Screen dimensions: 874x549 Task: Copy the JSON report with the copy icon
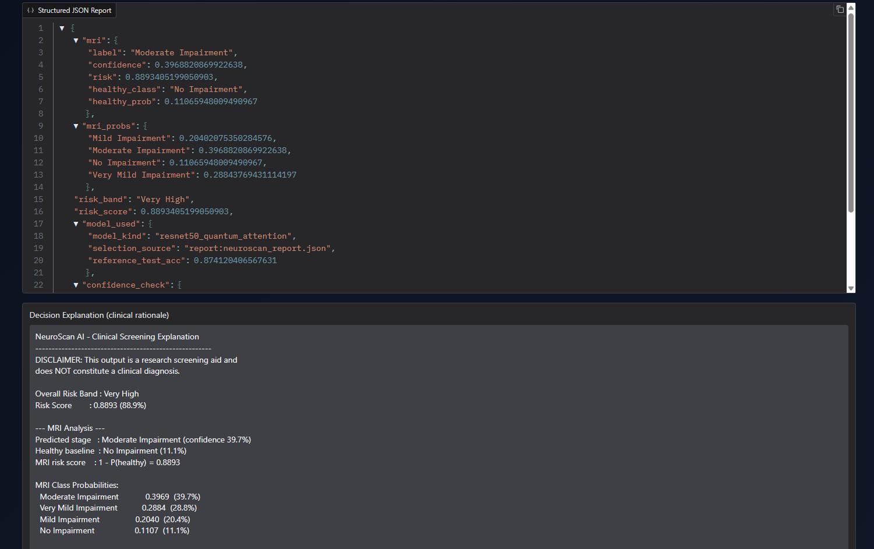(x=840, y=9)
